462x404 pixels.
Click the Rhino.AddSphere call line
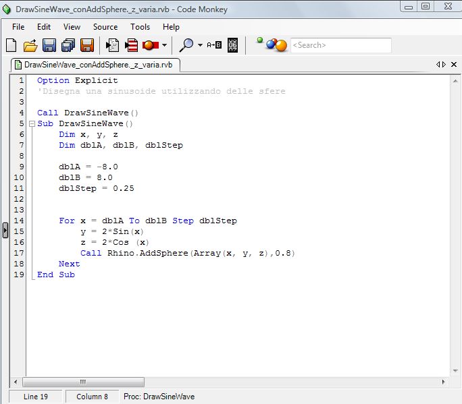tap(188, 253)
